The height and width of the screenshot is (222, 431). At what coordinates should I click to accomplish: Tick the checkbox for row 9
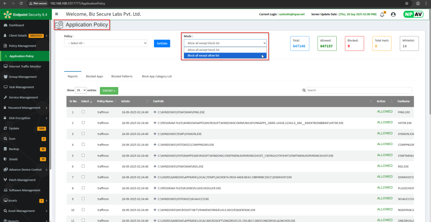(83, 198)
